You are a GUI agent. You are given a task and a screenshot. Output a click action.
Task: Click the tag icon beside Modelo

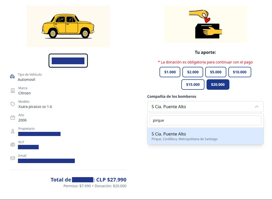click(12, 104)
